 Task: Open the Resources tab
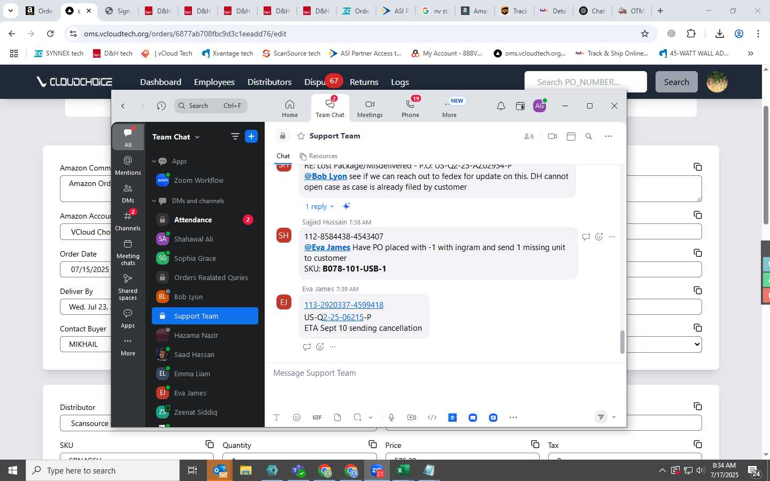pyautogui.click(x=319, y=156)
